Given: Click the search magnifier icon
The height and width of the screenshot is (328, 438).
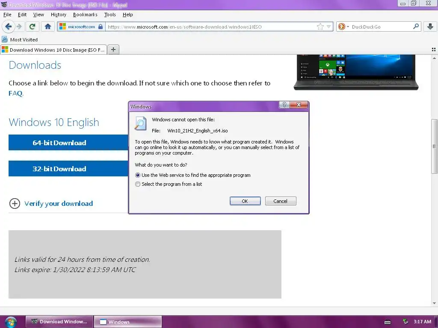Looking at the screenshot, I should coord(416,26).
